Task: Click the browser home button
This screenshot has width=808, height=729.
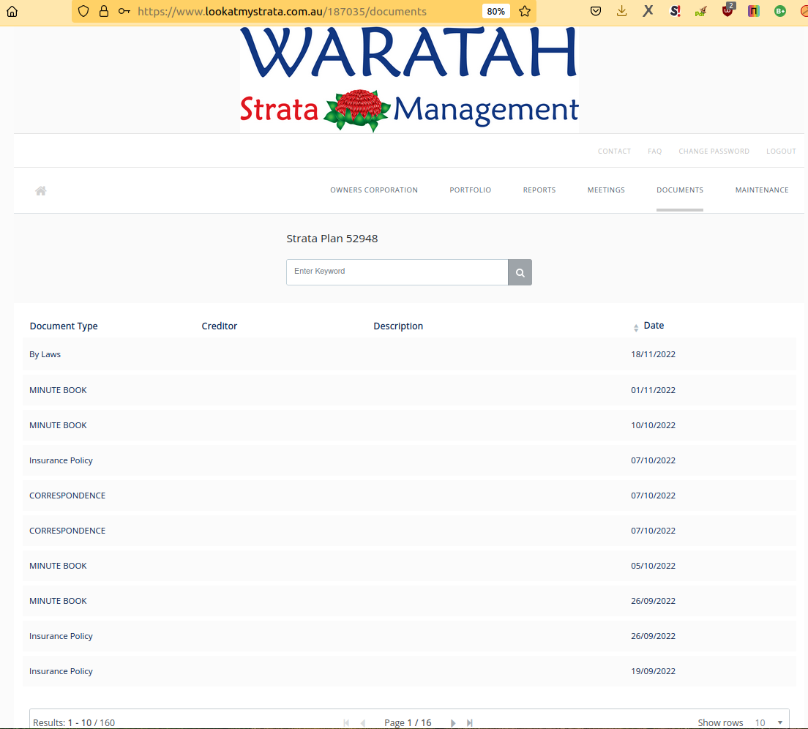Action: [12, 11]
